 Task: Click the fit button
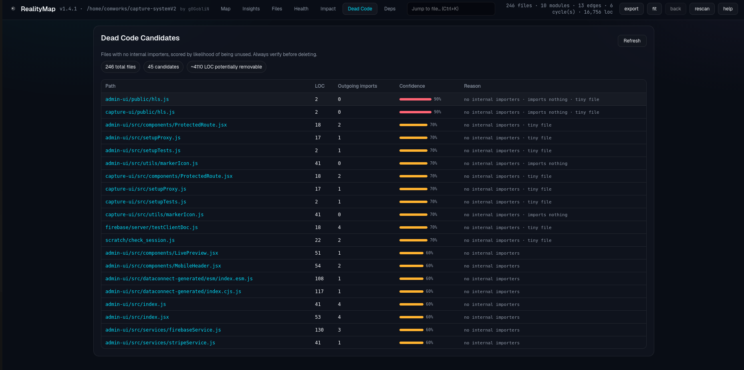[654, 9]
